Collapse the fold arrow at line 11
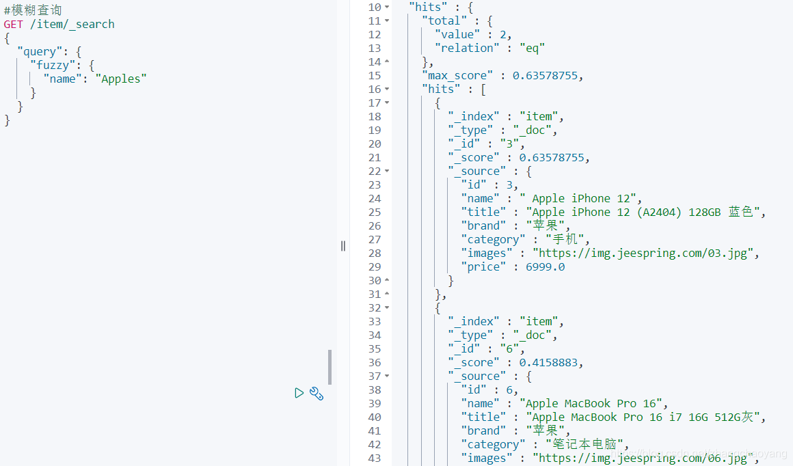 pyautogui.click(x=387, y=20)
